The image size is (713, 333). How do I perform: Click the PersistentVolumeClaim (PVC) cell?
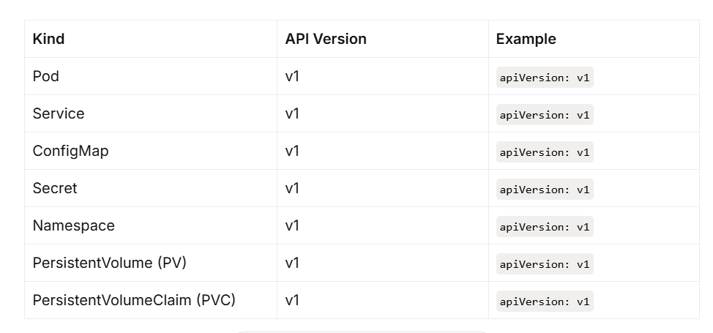click(134, 300)
